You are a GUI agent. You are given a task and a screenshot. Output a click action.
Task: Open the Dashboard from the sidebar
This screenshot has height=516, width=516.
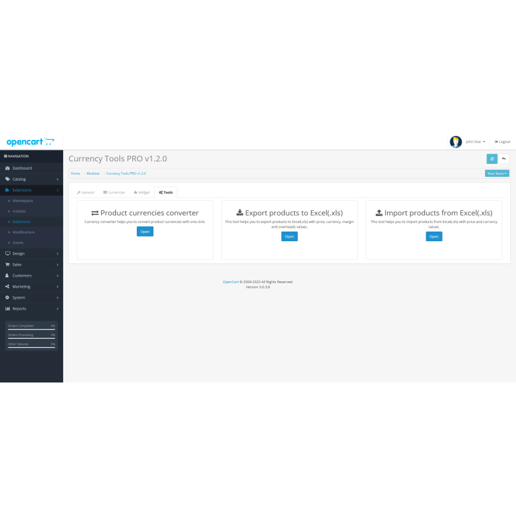[x=9, y=168]
